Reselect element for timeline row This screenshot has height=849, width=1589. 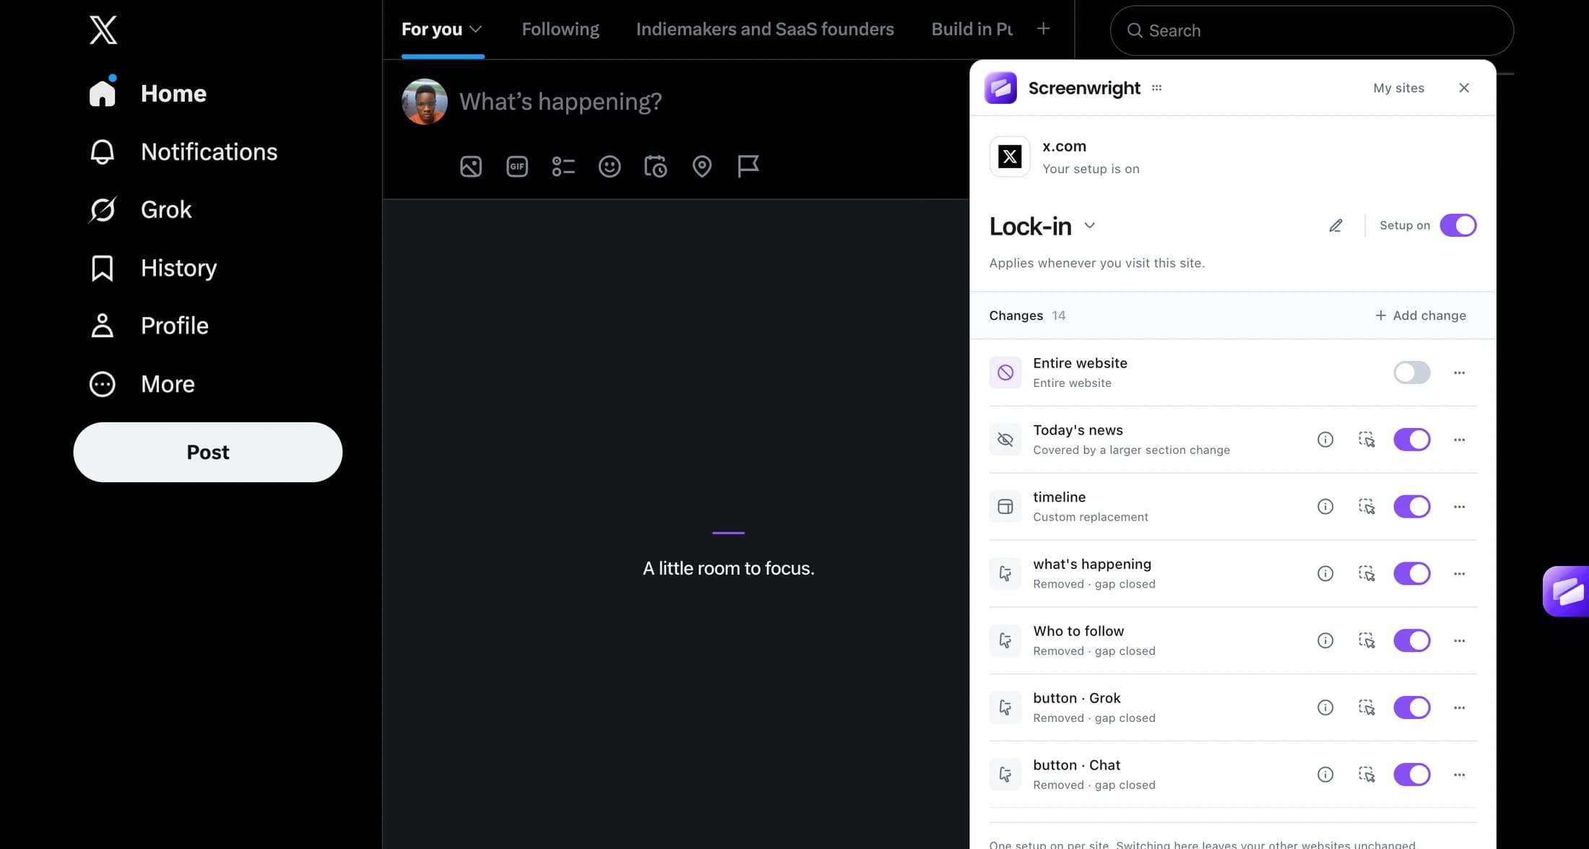[1367, 507]
